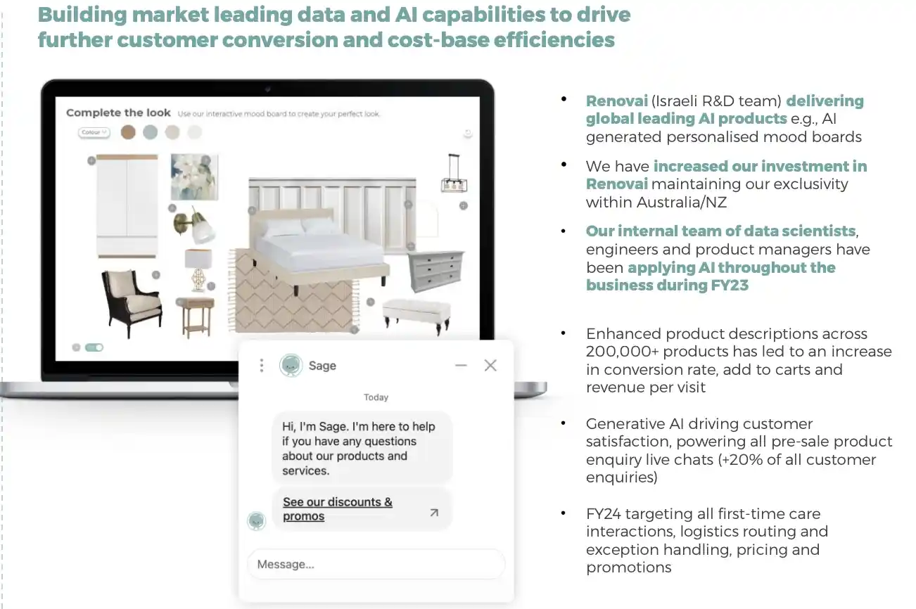Click the plus icon beside the wardrobe
Viewport: 916px width, 609px height.
click(x=91, y=161)
